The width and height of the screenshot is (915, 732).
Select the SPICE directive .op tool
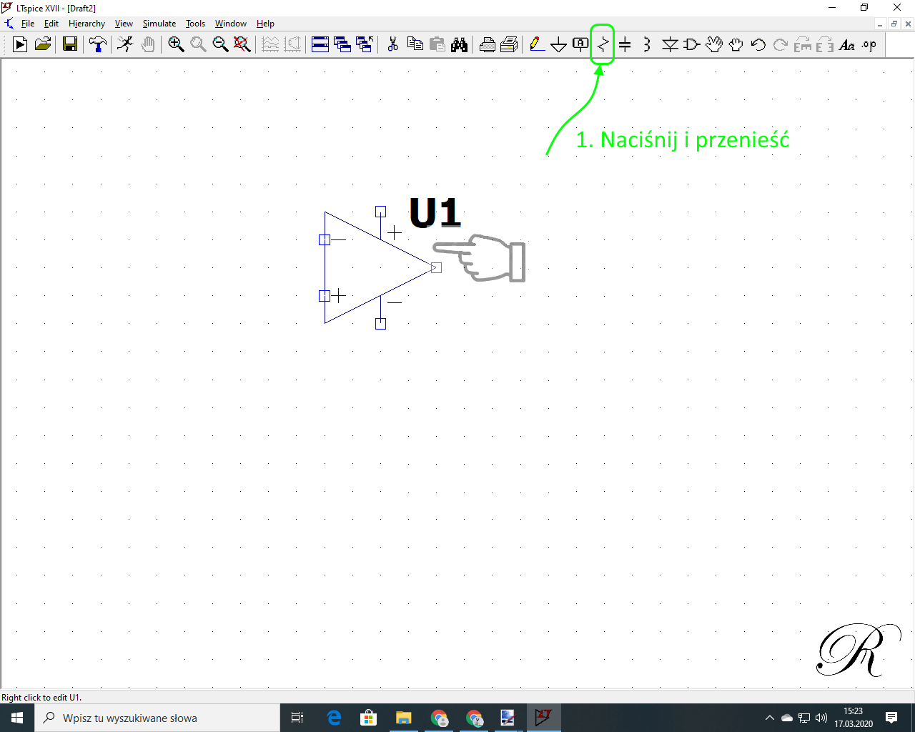869,45
